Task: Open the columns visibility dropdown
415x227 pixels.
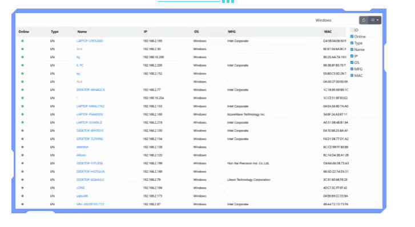Action: [x=375, y=20]
